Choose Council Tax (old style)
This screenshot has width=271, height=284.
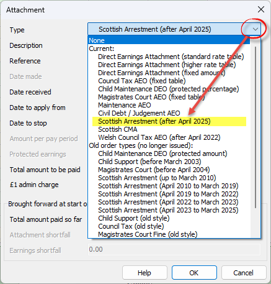coord(131,226)
